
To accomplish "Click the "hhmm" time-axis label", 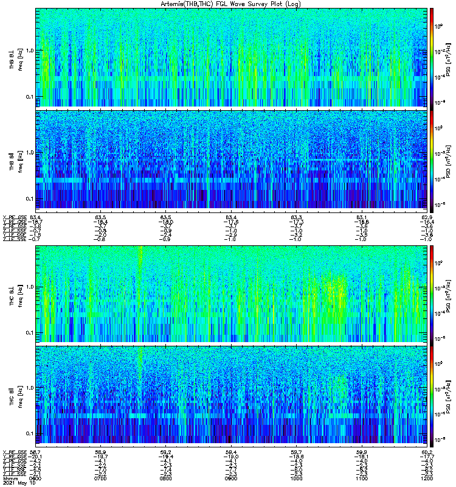I will [x=10, y=478].
